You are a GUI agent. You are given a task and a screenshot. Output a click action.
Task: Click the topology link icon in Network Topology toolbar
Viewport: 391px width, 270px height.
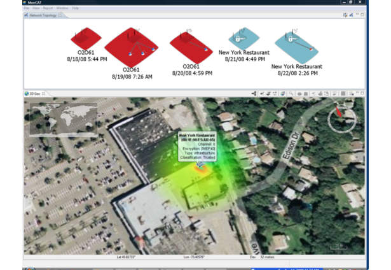point(352,15)
